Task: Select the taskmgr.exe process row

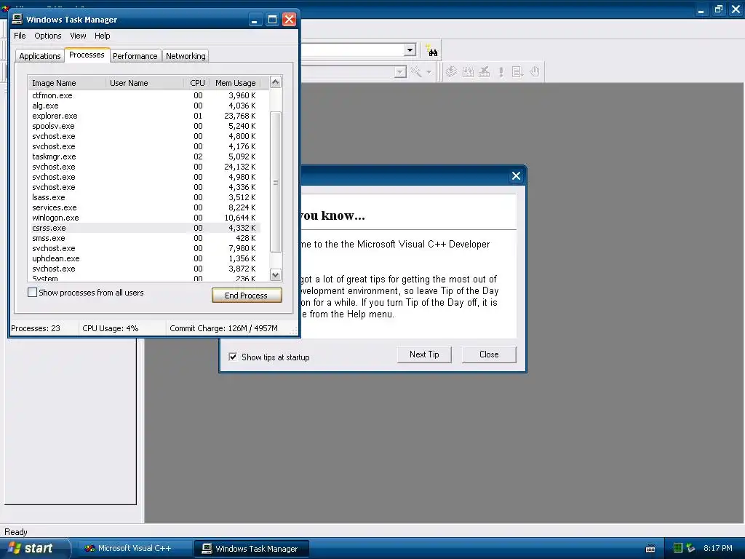Action: 144,156
